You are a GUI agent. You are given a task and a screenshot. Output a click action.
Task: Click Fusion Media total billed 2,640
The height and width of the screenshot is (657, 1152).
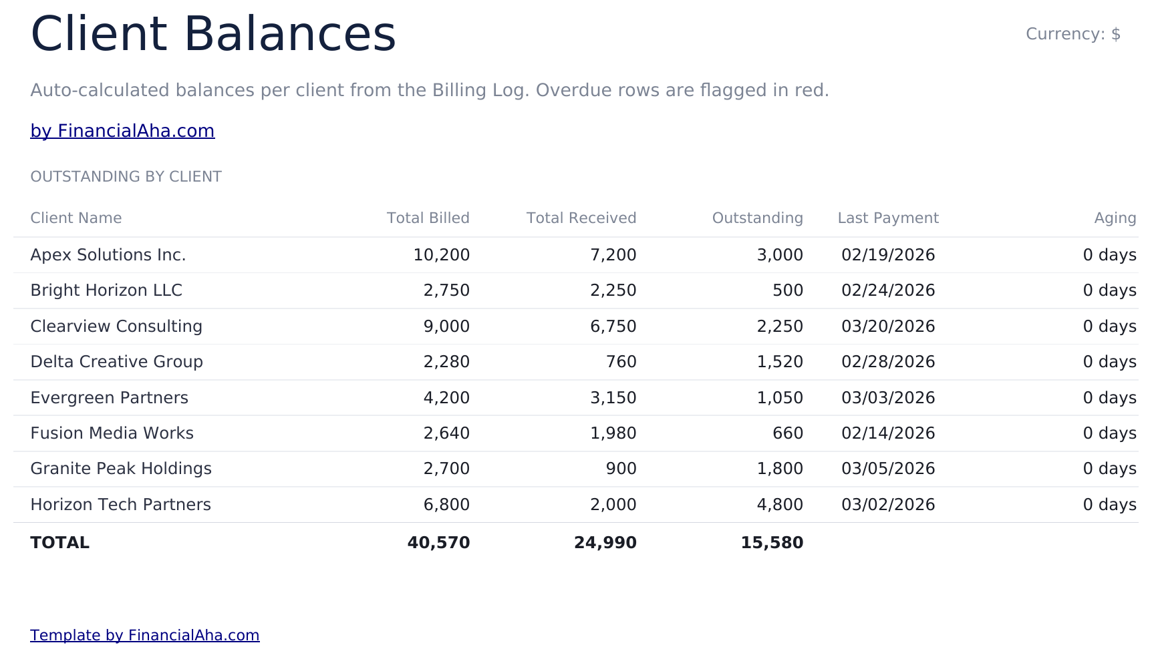(446, 433)
